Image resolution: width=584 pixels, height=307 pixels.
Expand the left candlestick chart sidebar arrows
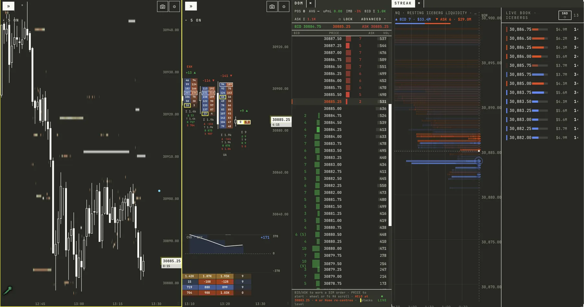(8, 6)
